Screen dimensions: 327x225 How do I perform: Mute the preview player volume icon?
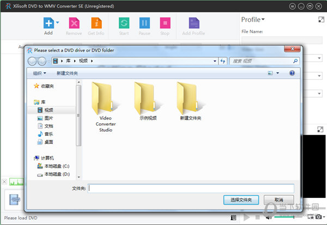(x=268, y=217)
